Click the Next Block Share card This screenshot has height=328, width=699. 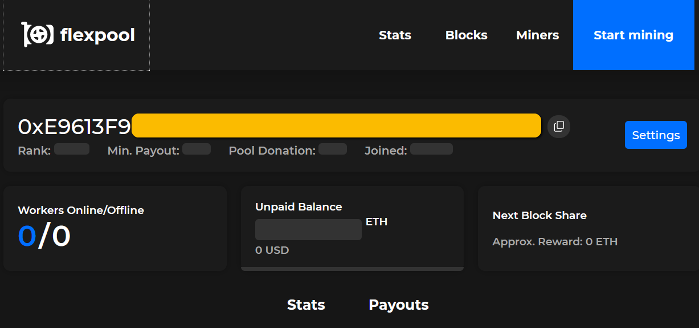click(588, 228)
